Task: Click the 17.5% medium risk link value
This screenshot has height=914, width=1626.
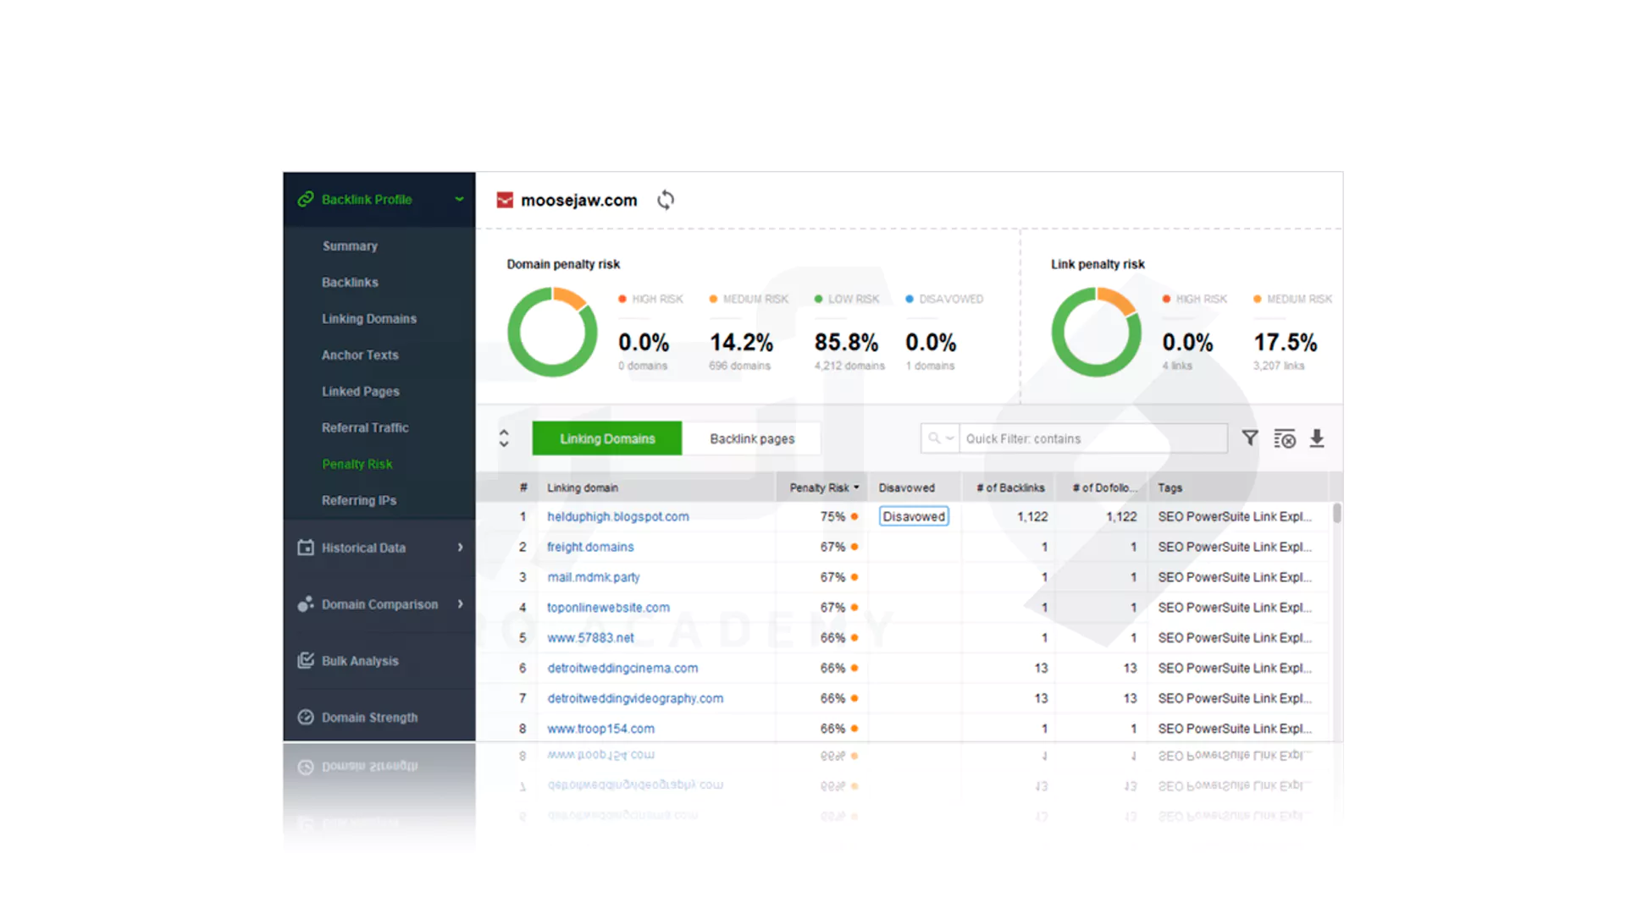Action: click(1286, 343)
